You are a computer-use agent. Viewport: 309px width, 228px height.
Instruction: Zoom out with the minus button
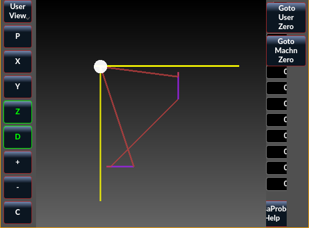point(18,187)
